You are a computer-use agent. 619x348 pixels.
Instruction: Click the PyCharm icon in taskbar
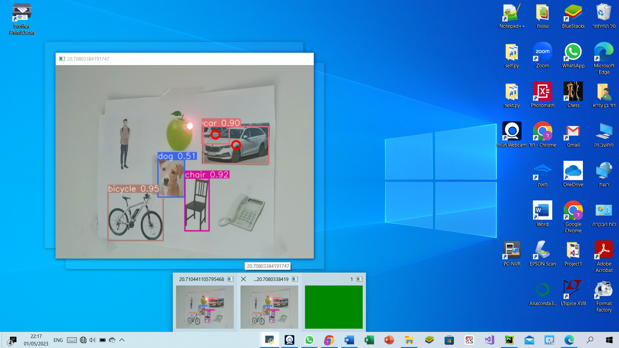[509, 340]
